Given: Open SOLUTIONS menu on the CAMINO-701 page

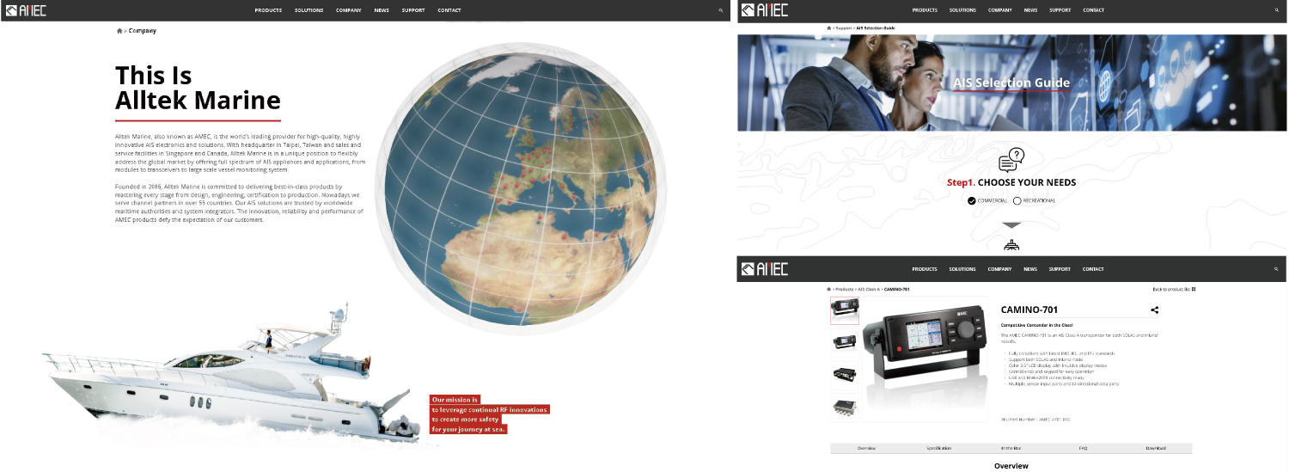Looking at the screenshot, I should [x=962, y=269].
